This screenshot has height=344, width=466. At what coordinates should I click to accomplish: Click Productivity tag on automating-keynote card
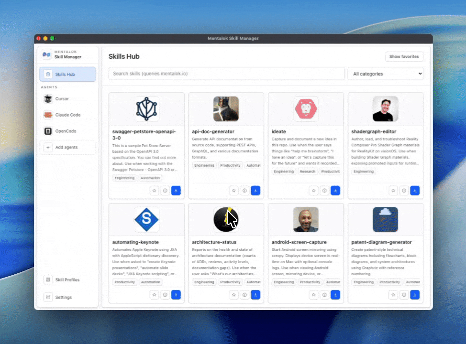coord(124,282)
